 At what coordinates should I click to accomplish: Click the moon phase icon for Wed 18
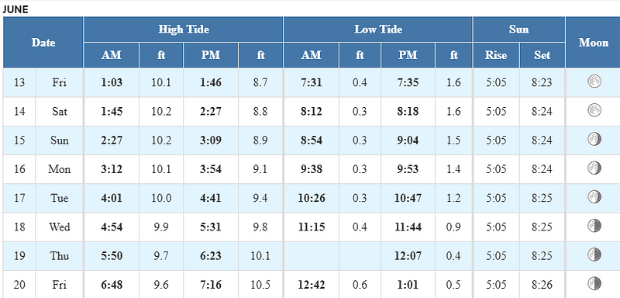pyautogui.click(x=594, y=225)
